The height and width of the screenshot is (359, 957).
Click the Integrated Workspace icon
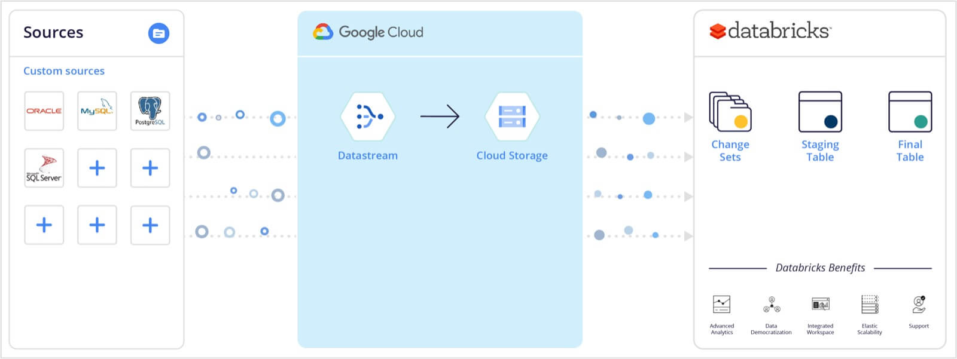(821, 304)
